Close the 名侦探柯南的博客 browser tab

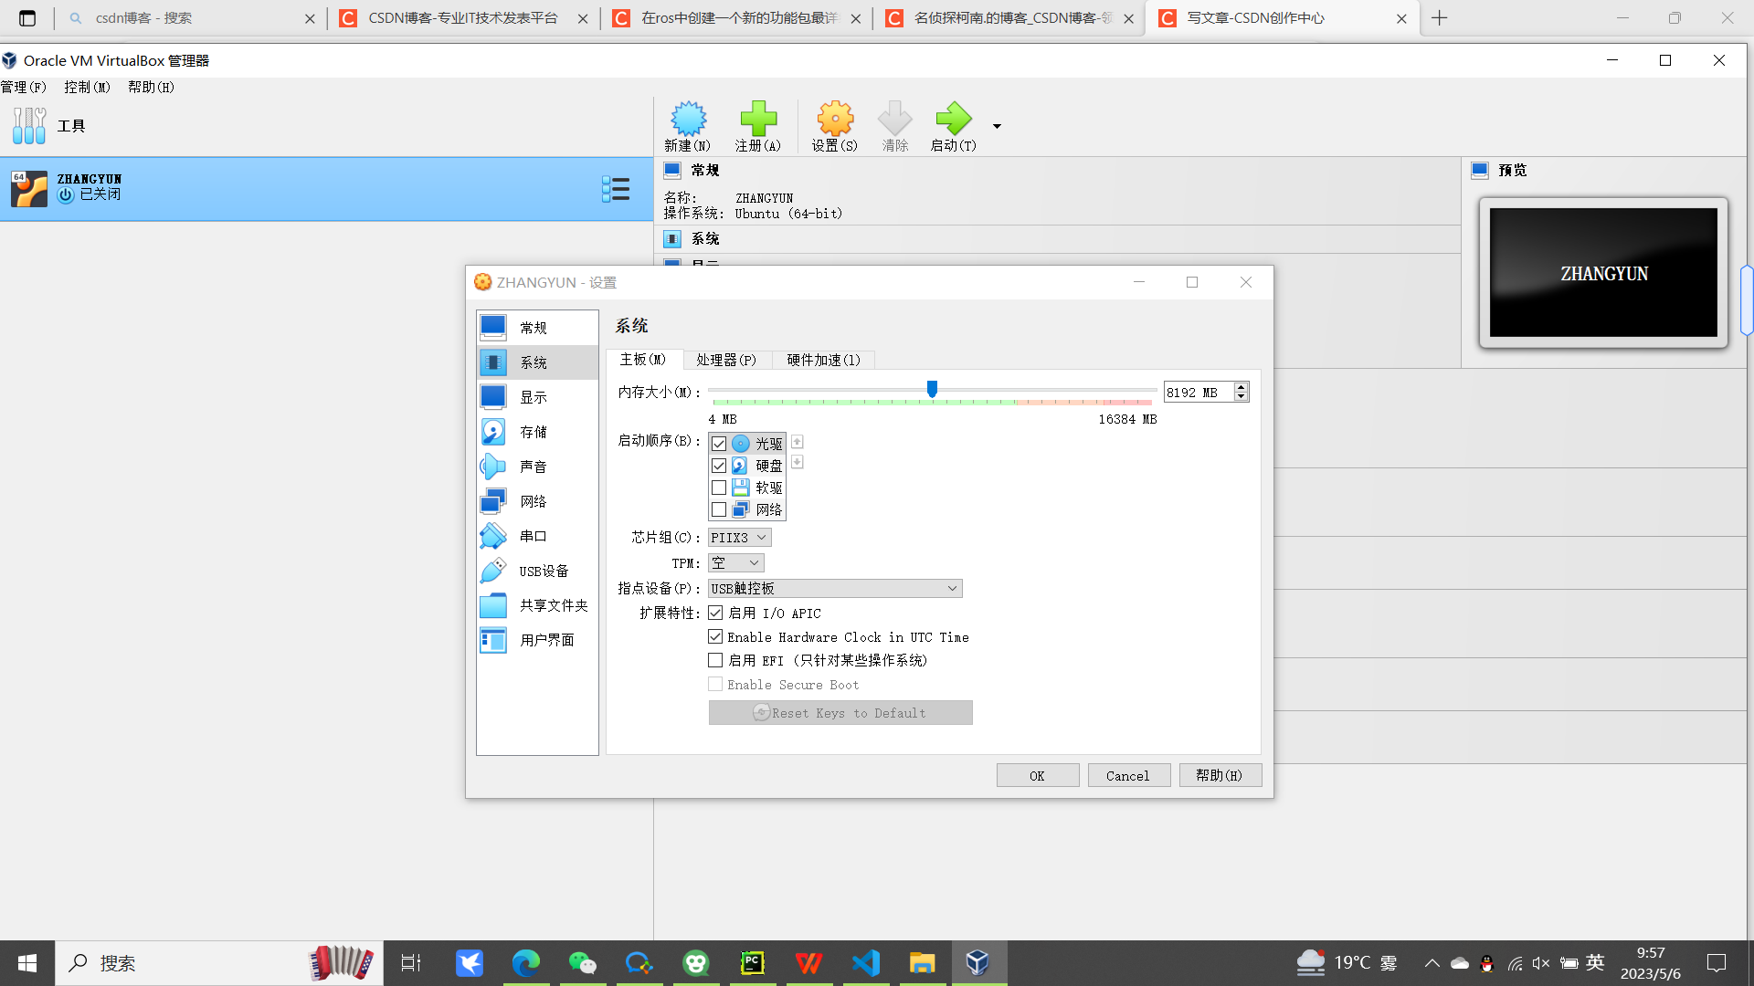tap(1128, 18)
